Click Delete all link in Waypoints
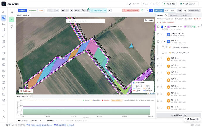This screenshot has width=202, height=127. (x=197, y=19)
